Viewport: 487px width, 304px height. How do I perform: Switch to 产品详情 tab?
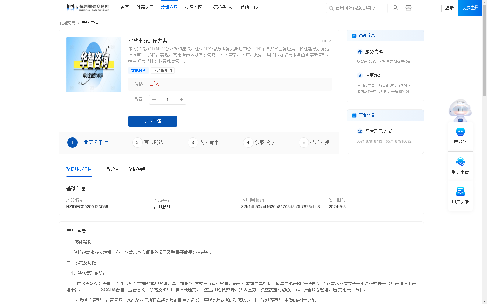coord(110,169)
